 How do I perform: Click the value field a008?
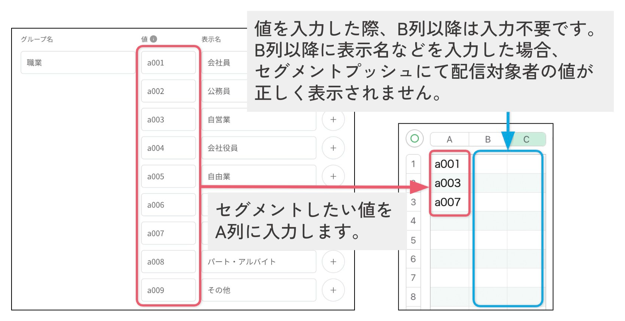click(169, 262)
